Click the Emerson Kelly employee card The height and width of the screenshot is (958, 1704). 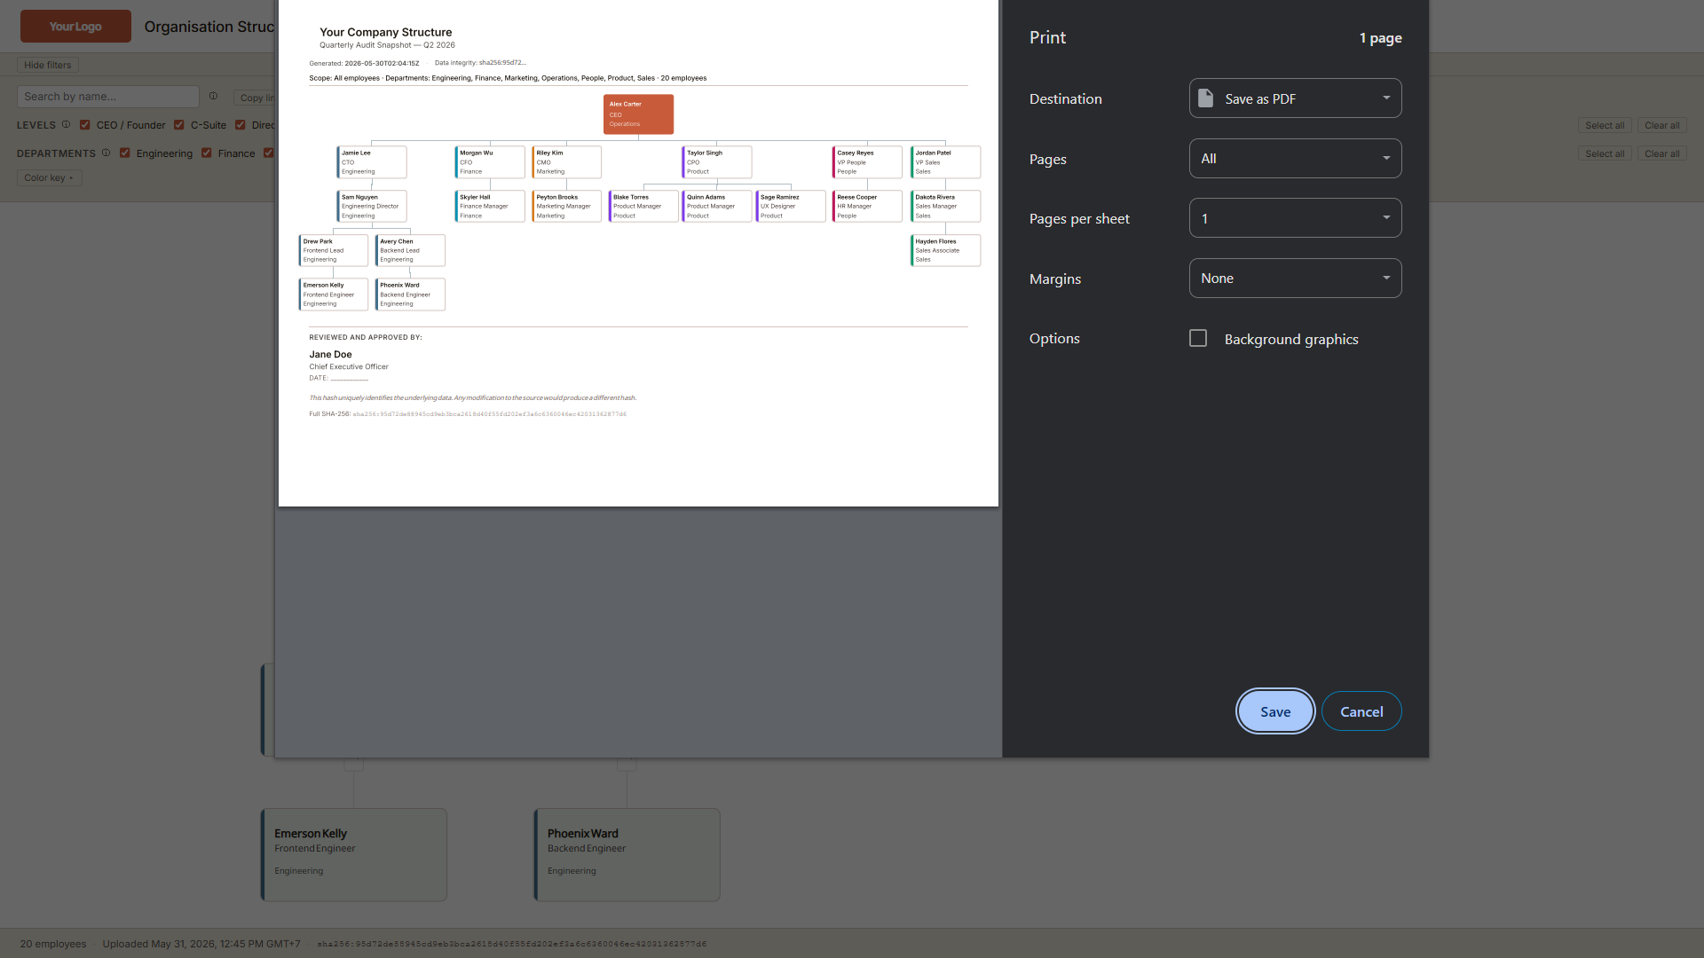pos(354,855)
